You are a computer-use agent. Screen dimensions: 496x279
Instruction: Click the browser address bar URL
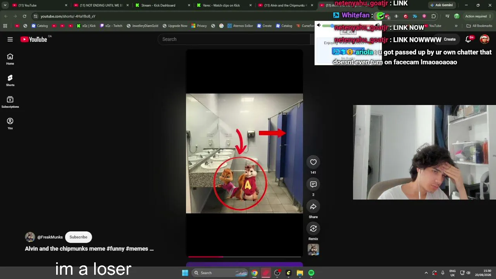coord(68,16)
